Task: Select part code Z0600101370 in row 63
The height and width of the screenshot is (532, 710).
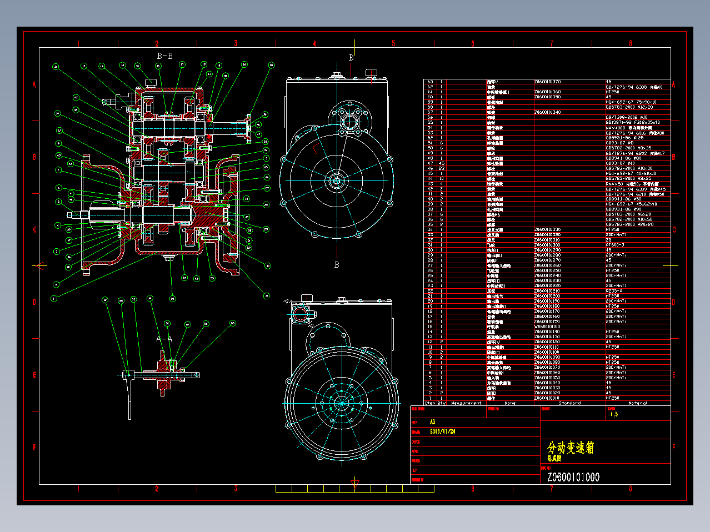Action: click(x=547, y=82)
